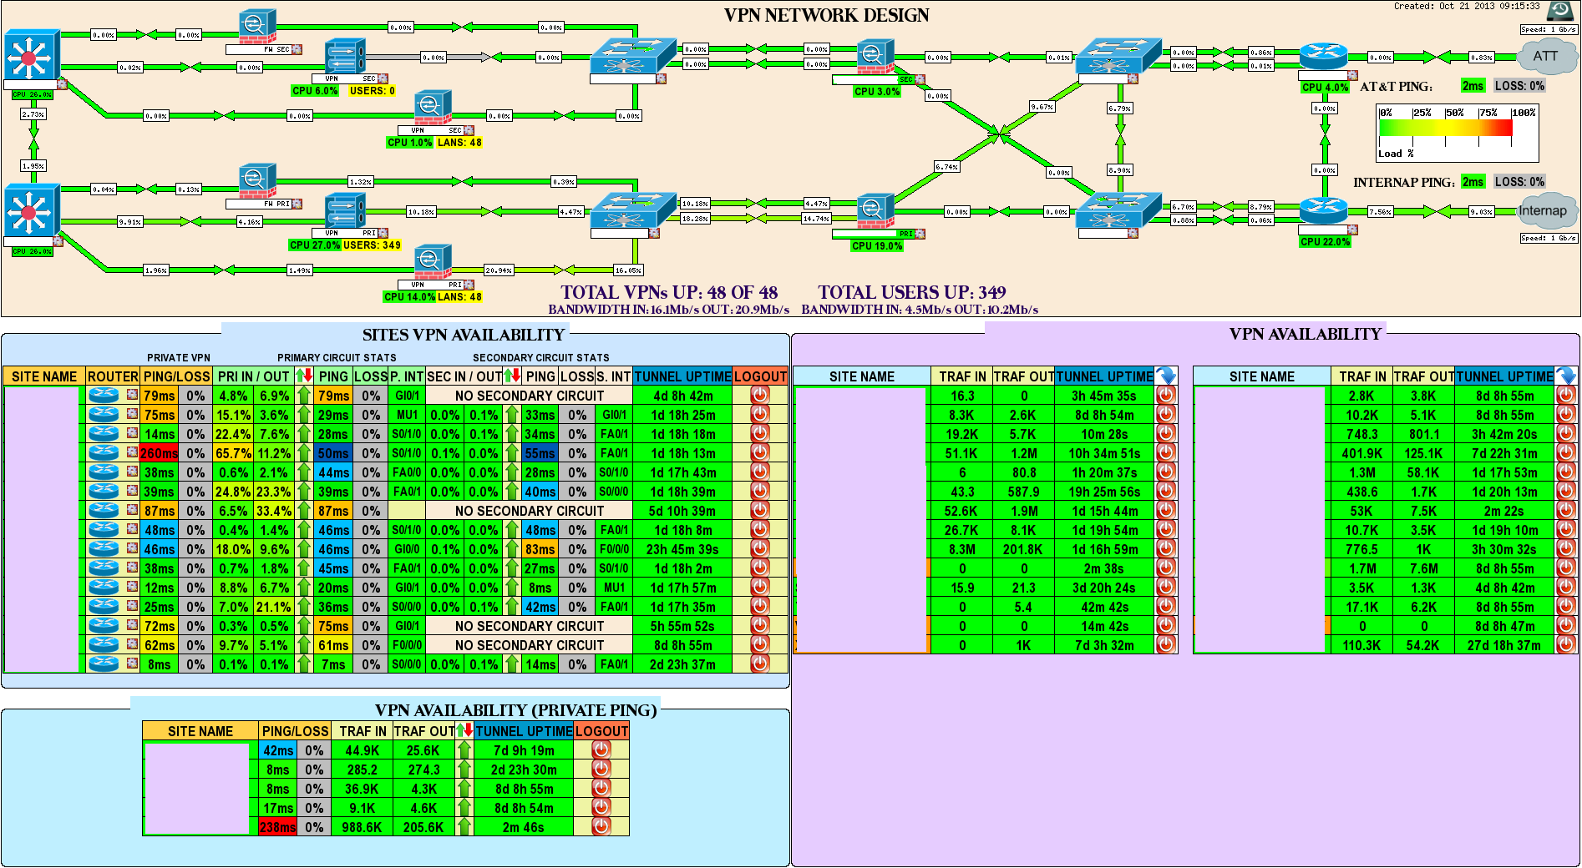This screenshot has height=868, width=1582.
Task: Click the FW SEC firewall icon
Action: 257,27
